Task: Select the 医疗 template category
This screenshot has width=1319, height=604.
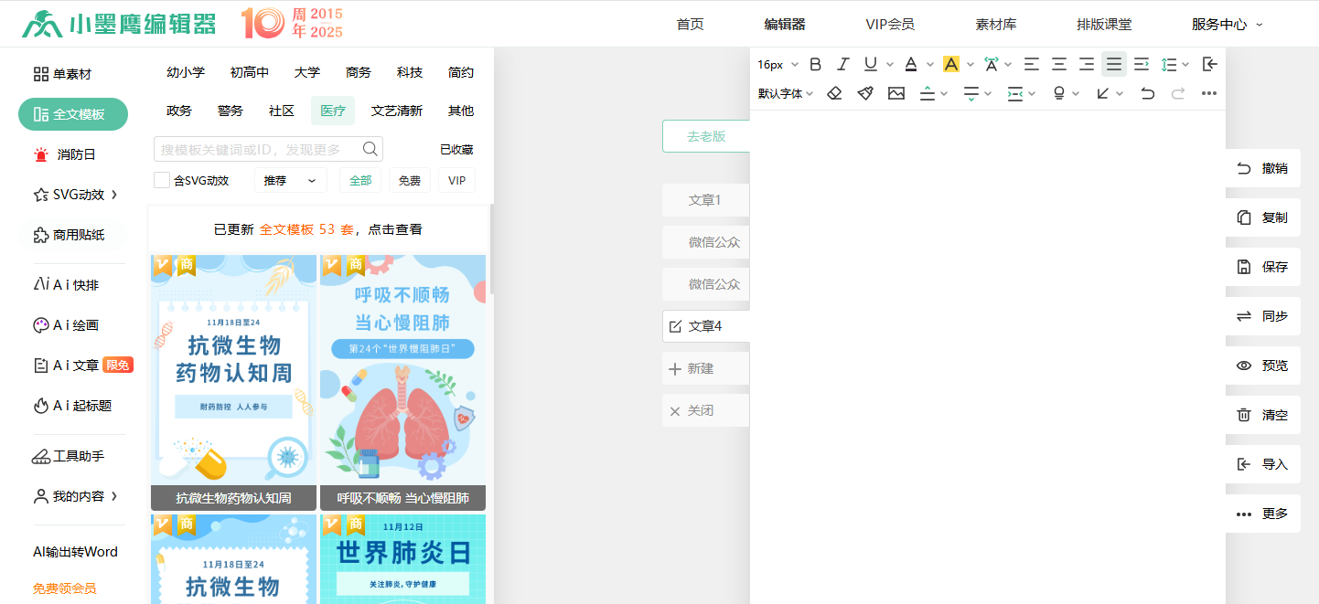Action: coord(333,111)
